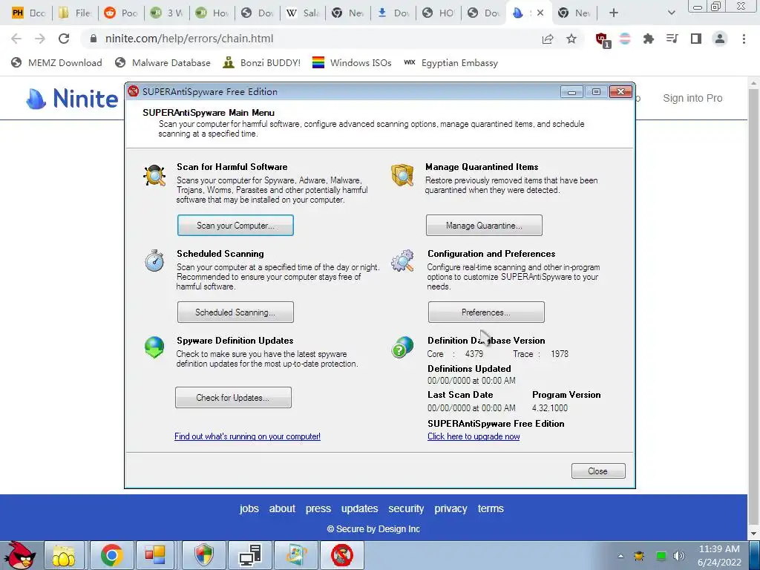This screenshot has width=760, height=570.
Task: Click the pink-blue striped extension icon
Action: (x=625, y=39)
